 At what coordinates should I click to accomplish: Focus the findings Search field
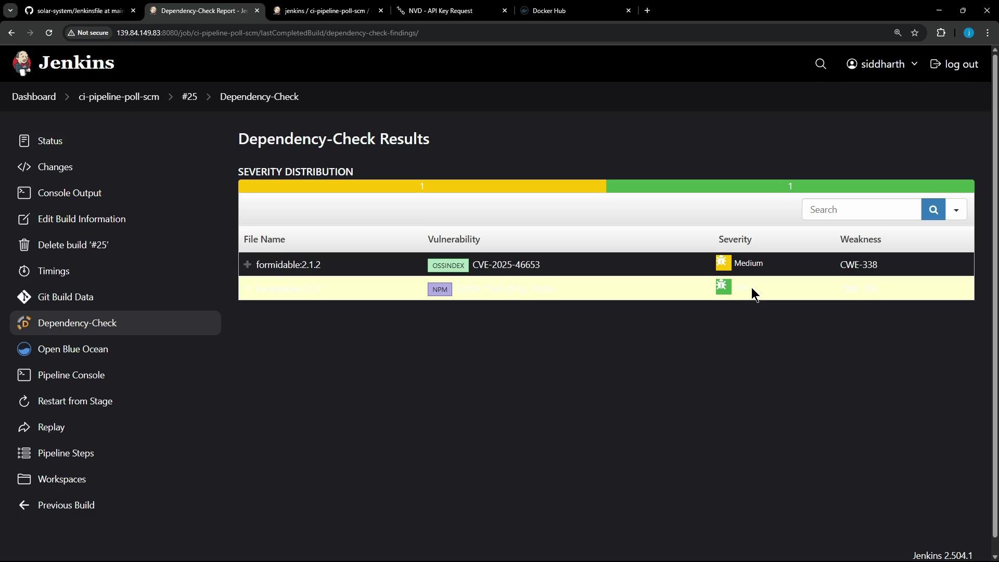(861, 210)
